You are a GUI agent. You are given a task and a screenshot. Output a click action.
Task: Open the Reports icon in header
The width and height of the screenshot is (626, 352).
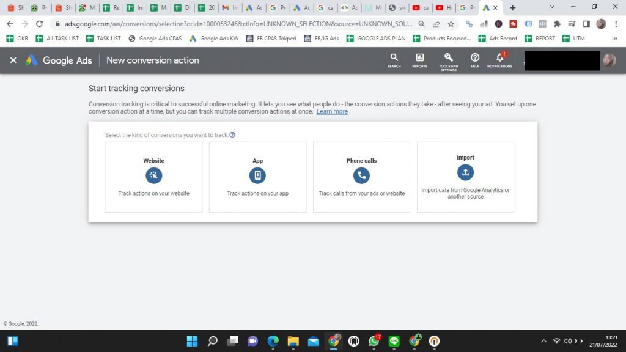(420, 60)
